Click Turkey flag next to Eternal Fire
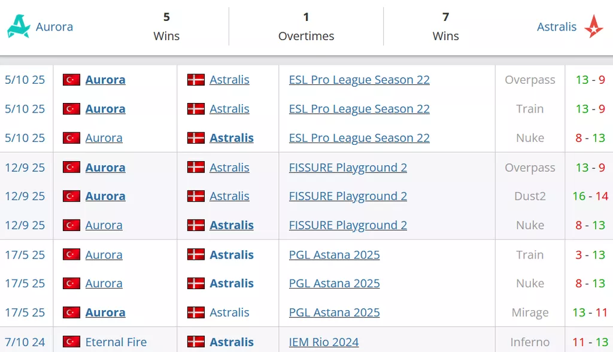This screenshot has width=613, height=352. (71, 342)
